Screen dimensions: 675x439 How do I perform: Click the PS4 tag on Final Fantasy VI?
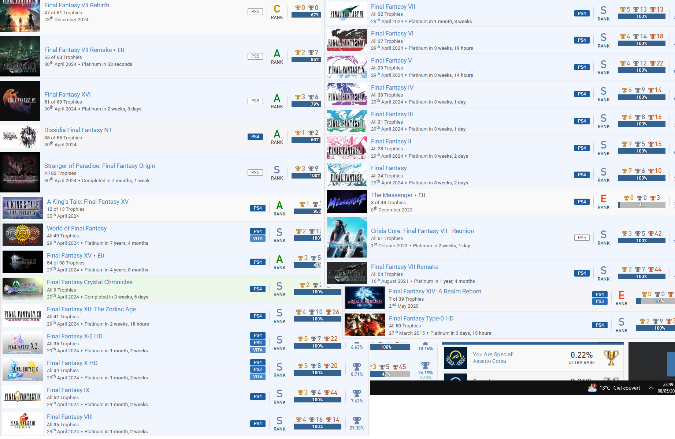pos(582,40)
